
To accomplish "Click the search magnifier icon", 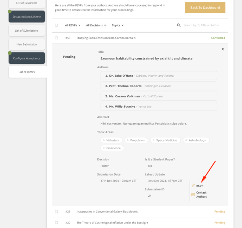I will click(179, 25).
